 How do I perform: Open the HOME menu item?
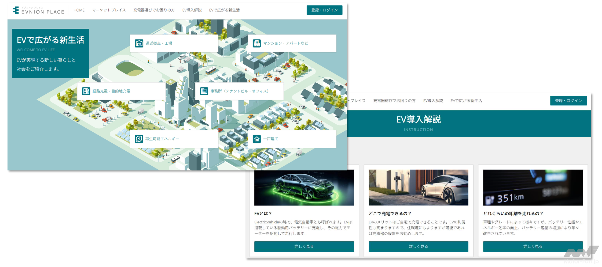79,10
